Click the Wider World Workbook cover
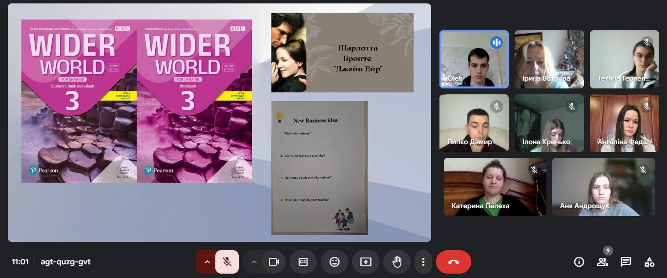This screenshot has height=278, width=667. click(194, 101)
